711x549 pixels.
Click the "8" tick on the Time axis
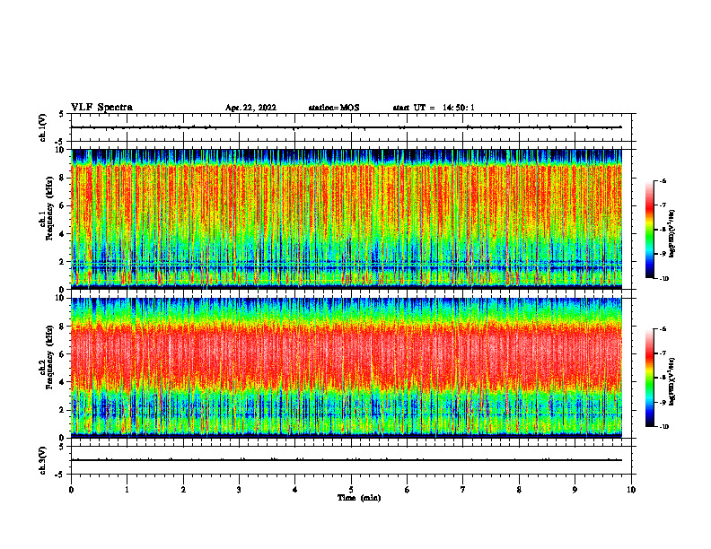tap(519, 490)
